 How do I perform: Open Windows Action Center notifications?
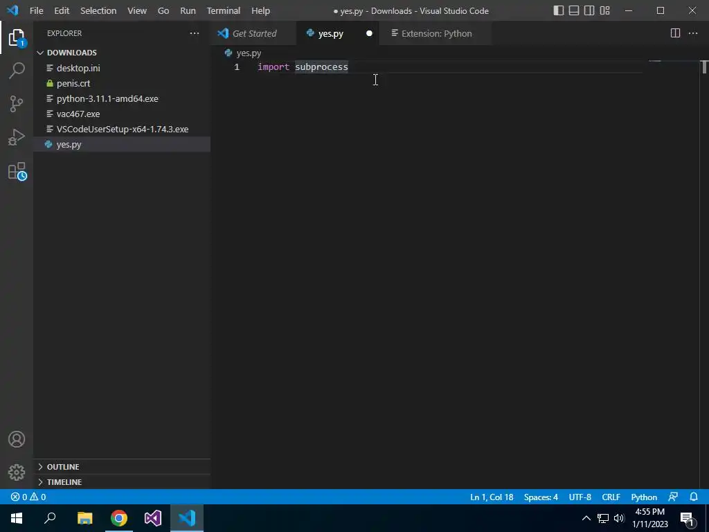pos(688,518)
